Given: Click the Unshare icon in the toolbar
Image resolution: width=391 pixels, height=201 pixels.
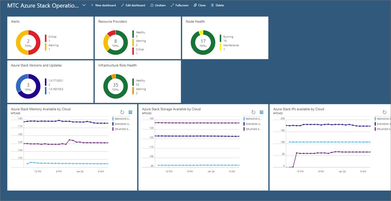Looking at the screenshot, I should click(x=152, y=6).
